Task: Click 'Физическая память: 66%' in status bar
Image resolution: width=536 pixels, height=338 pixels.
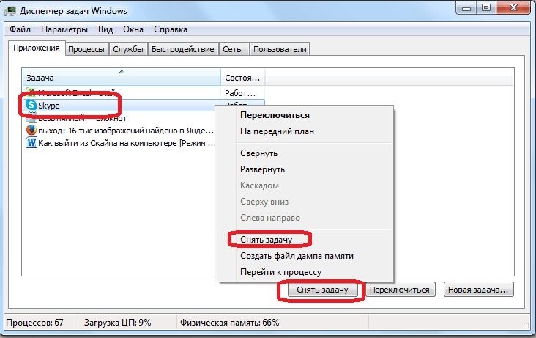Action: 229,323
